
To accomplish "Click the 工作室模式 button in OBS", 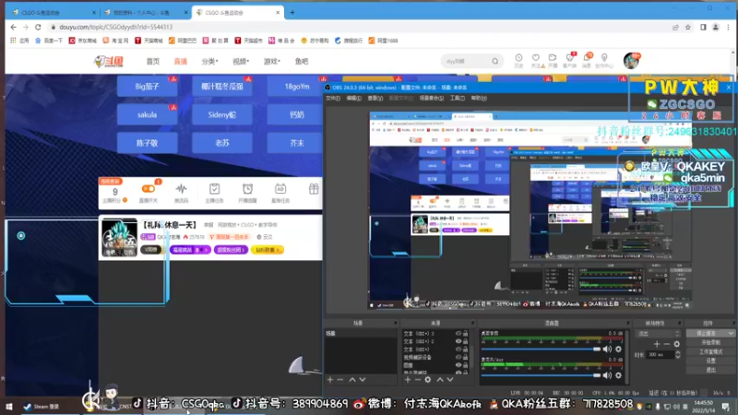I will [710, 351].
